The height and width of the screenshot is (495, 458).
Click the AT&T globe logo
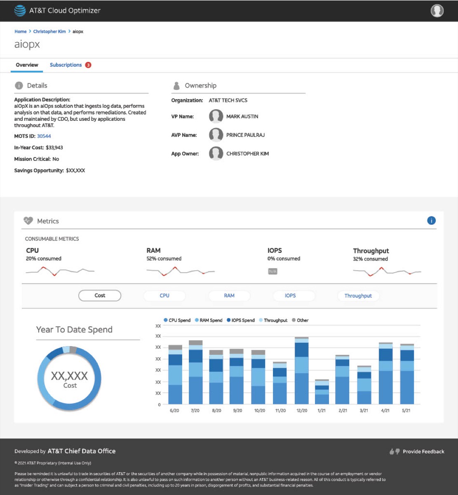pyautogui.click(x=20, y=11)
